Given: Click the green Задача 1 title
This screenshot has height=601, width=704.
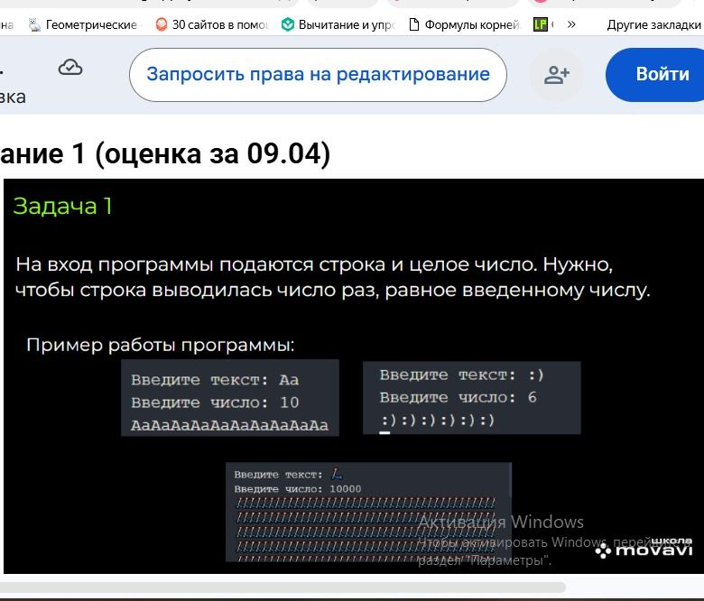Looking at the screenshot, I should (x=63, y=207).
